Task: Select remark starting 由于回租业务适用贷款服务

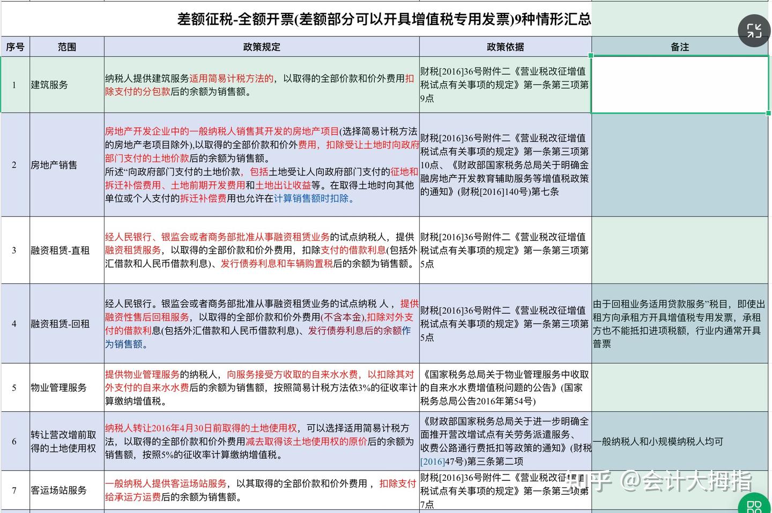Action: click(x=680, y=323)
